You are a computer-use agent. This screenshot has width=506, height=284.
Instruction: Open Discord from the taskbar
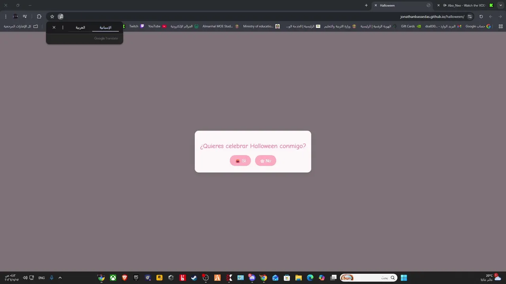pos(252,278)
